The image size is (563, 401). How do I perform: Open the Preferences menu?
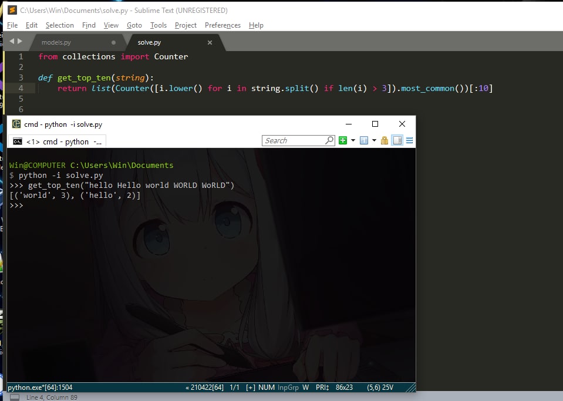click(222, 25)
